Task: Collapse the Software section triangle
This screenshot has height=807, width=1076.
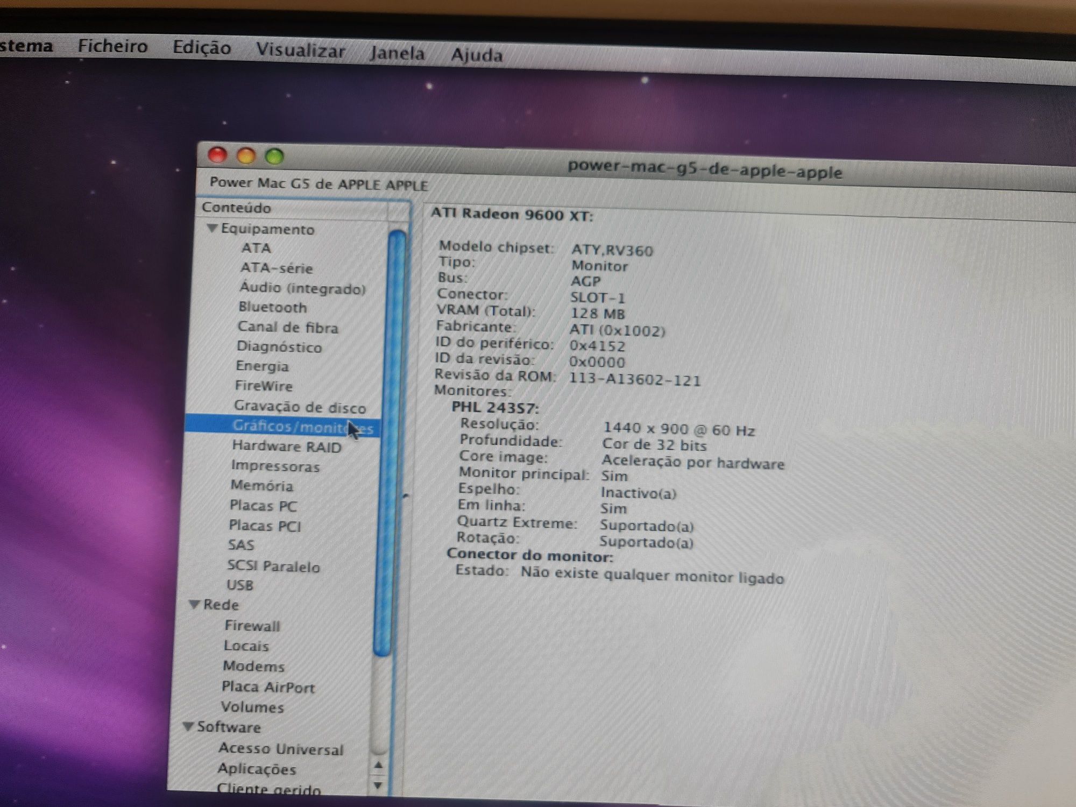Action: coord(188,726)
